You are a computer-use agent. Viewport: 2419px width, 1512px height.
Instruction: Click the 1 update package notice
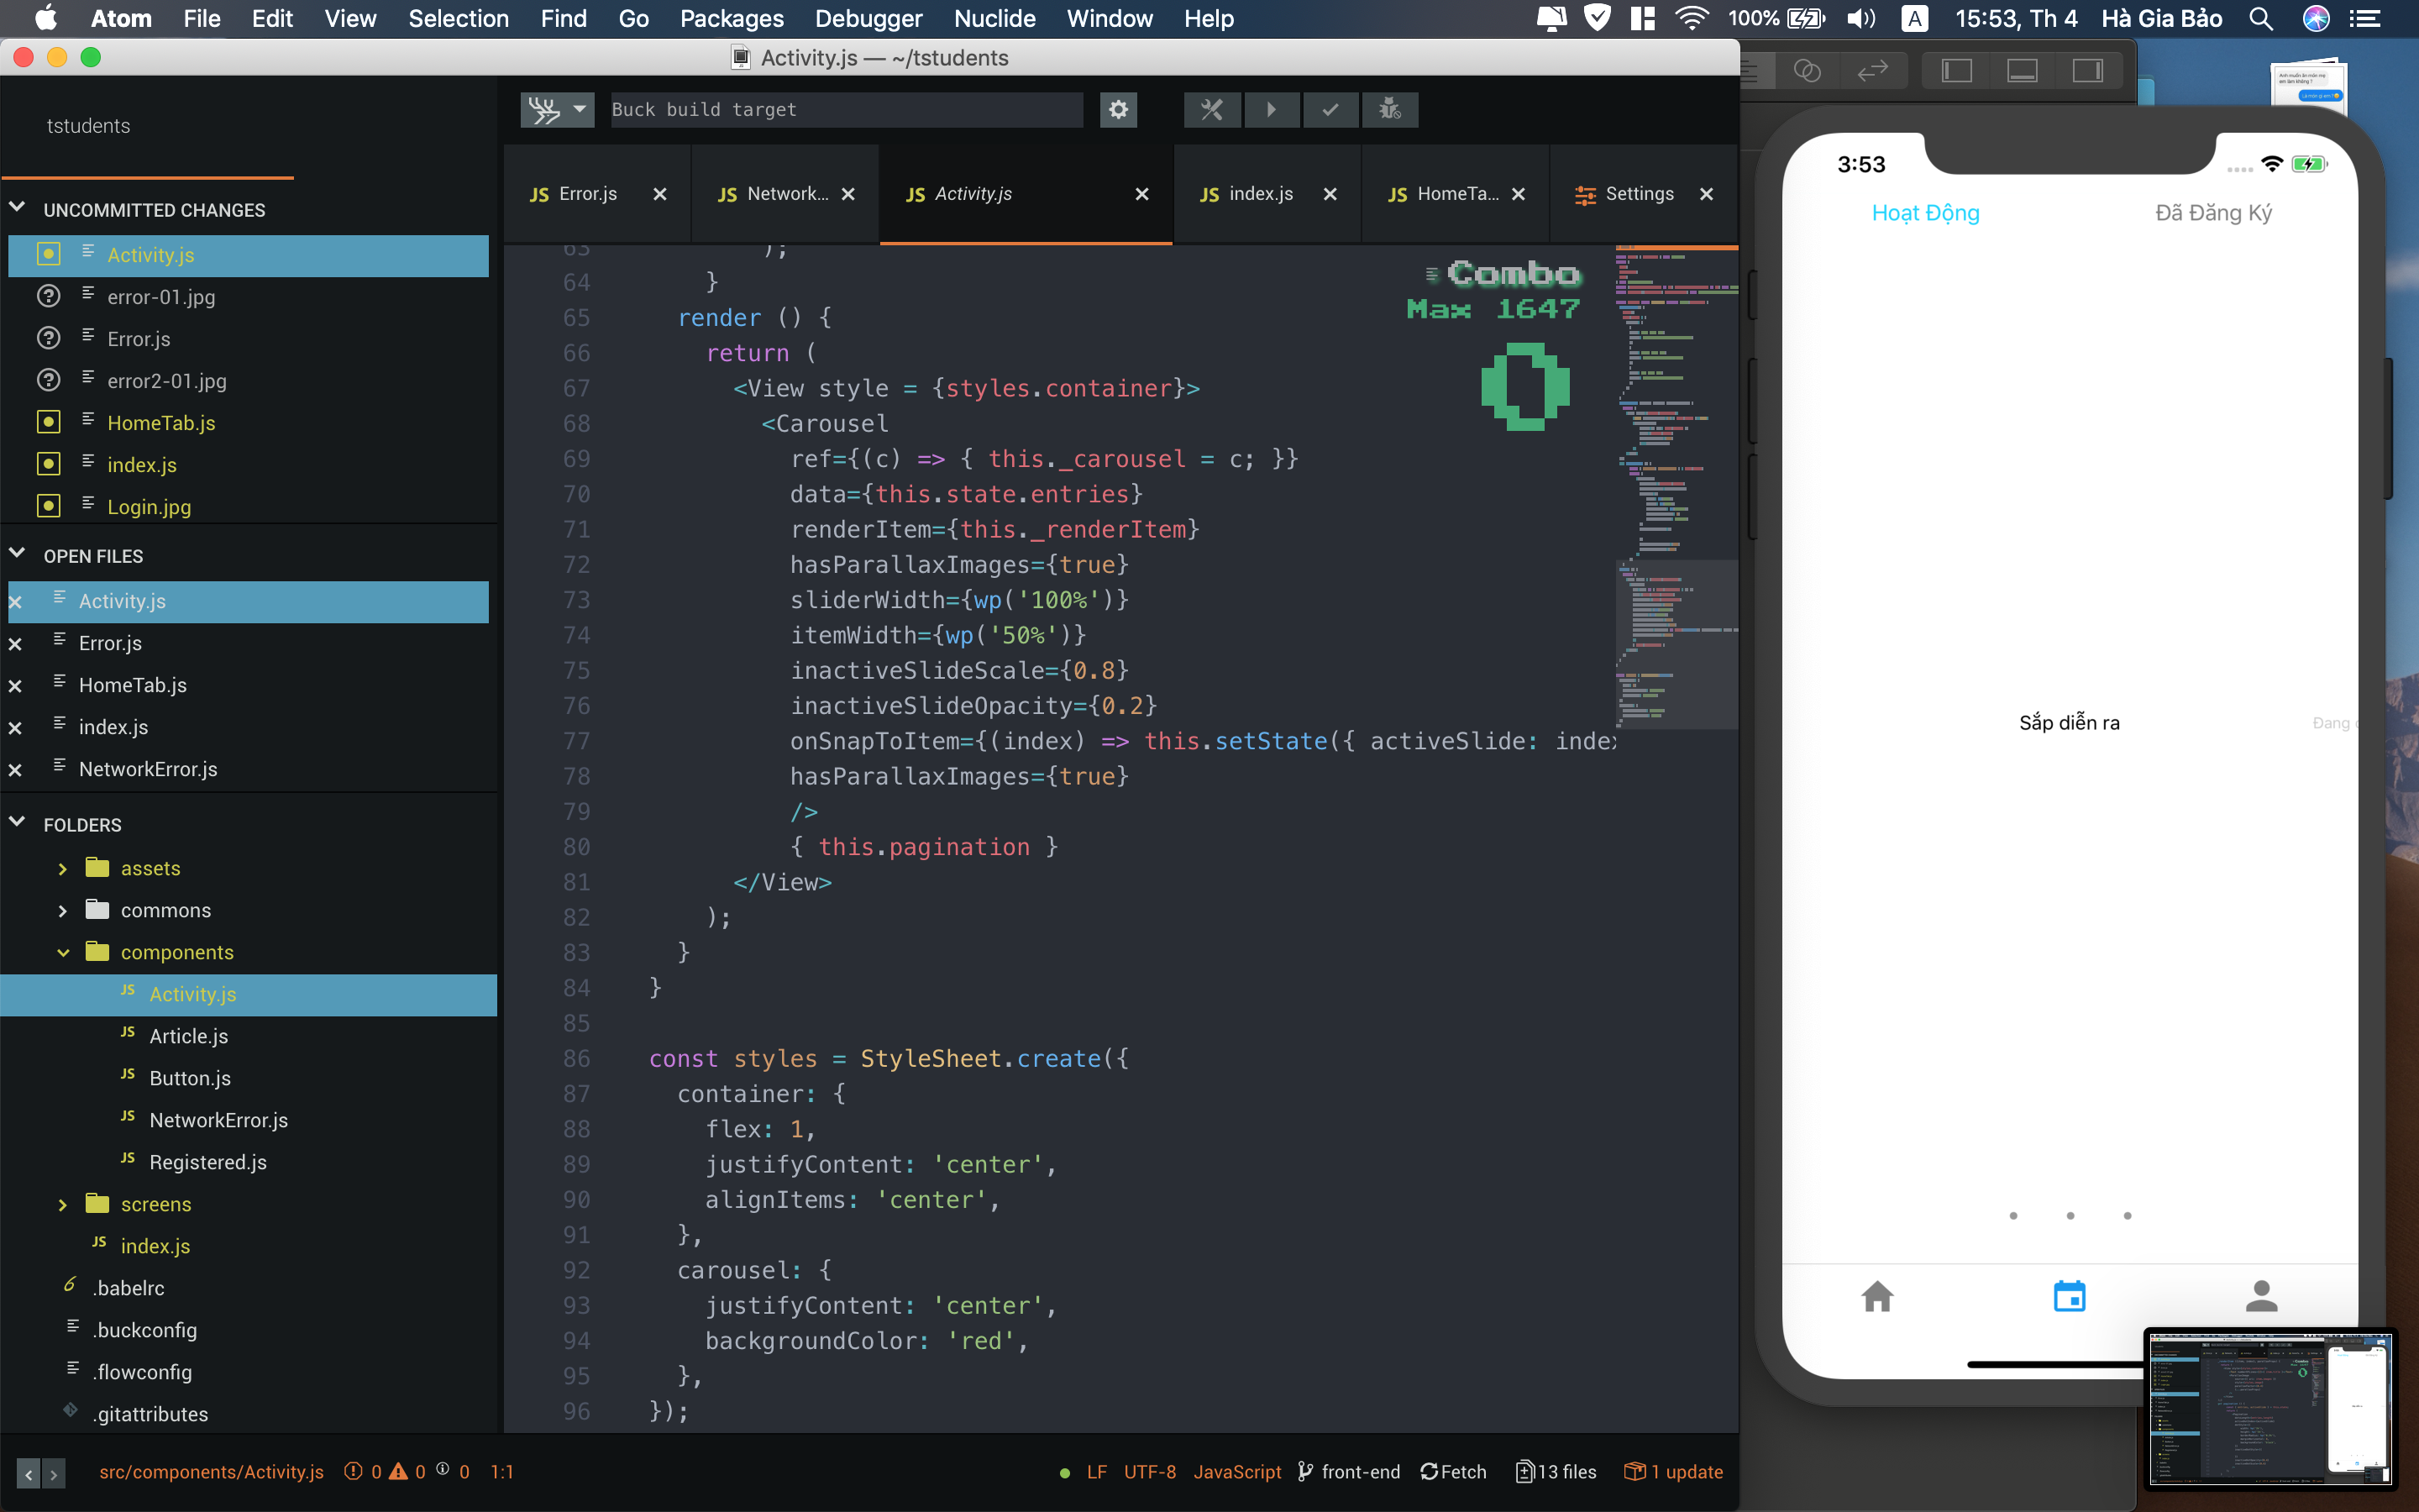[1673, 1472]
